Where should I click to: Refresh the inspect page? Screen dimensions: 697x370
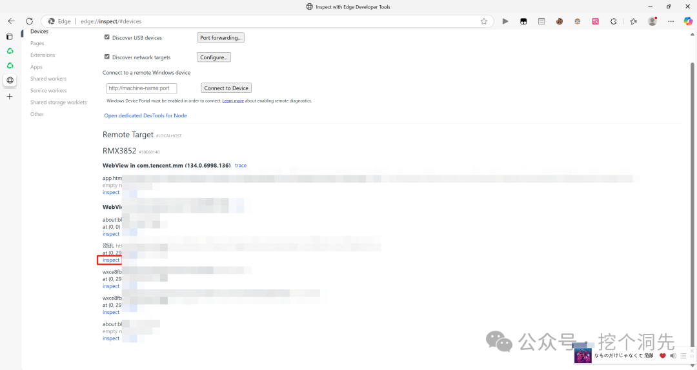(x=29, y=21)
